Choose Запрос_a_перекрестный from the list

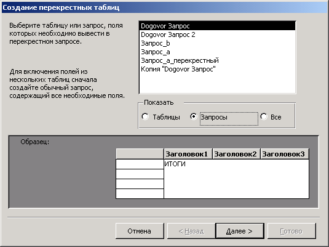(x=217, y=60)
